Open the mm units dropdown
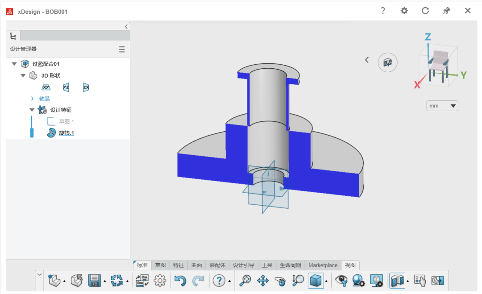 [442, 106]
